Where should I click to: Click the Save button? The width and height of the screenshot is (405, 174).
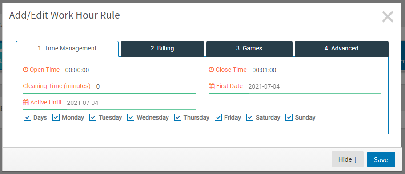coord(381,159)
